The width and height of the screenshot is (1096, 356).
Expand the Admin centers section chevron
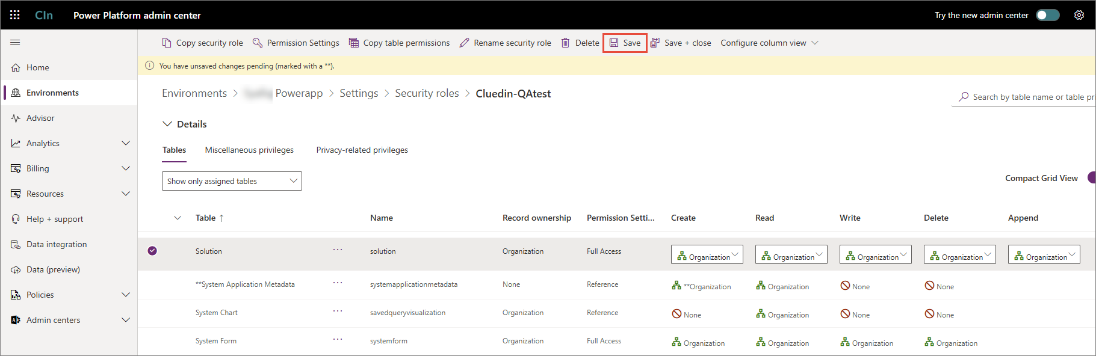(x=126, y=320)
